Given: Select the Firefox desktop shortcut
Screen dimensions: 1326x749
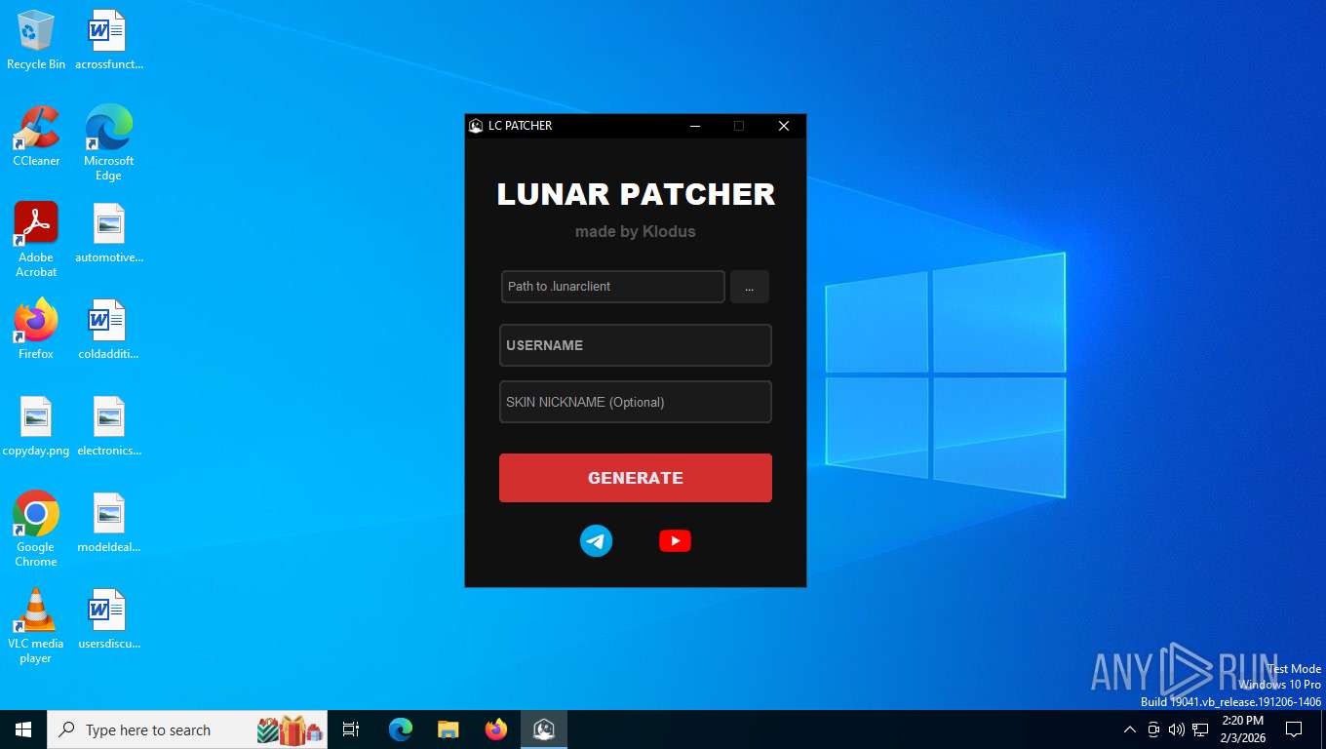Looking at the screenshot, I should pyautogui.click(x=36, y=330).
